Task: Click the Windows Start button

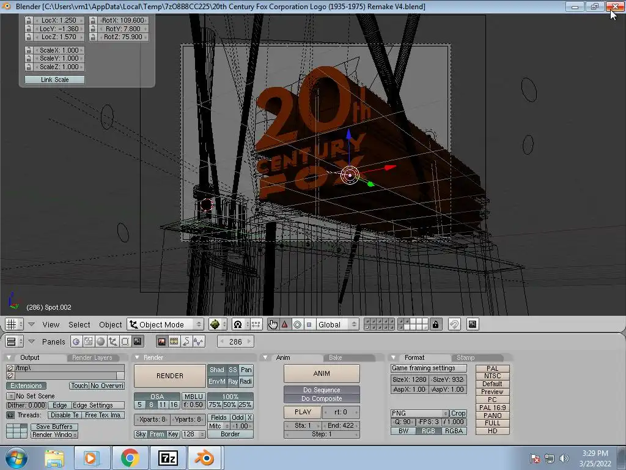Action: 17,458
